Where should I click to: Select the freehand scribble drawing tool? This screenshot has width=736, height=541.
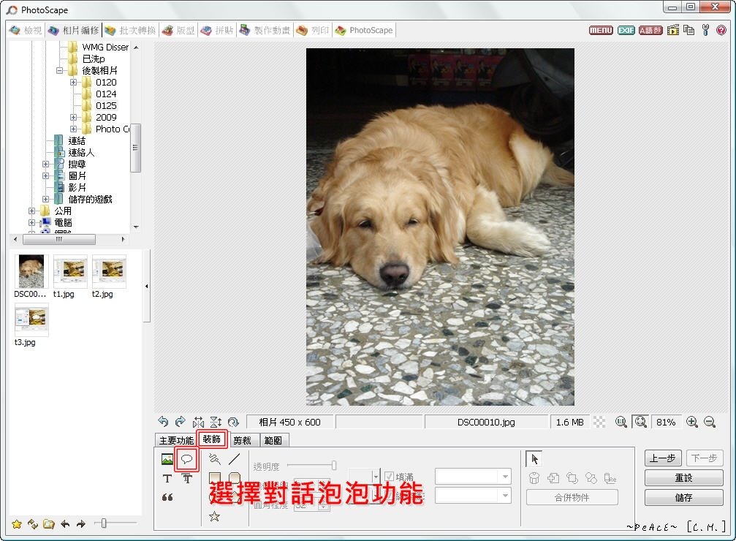[x=214, y=459]
